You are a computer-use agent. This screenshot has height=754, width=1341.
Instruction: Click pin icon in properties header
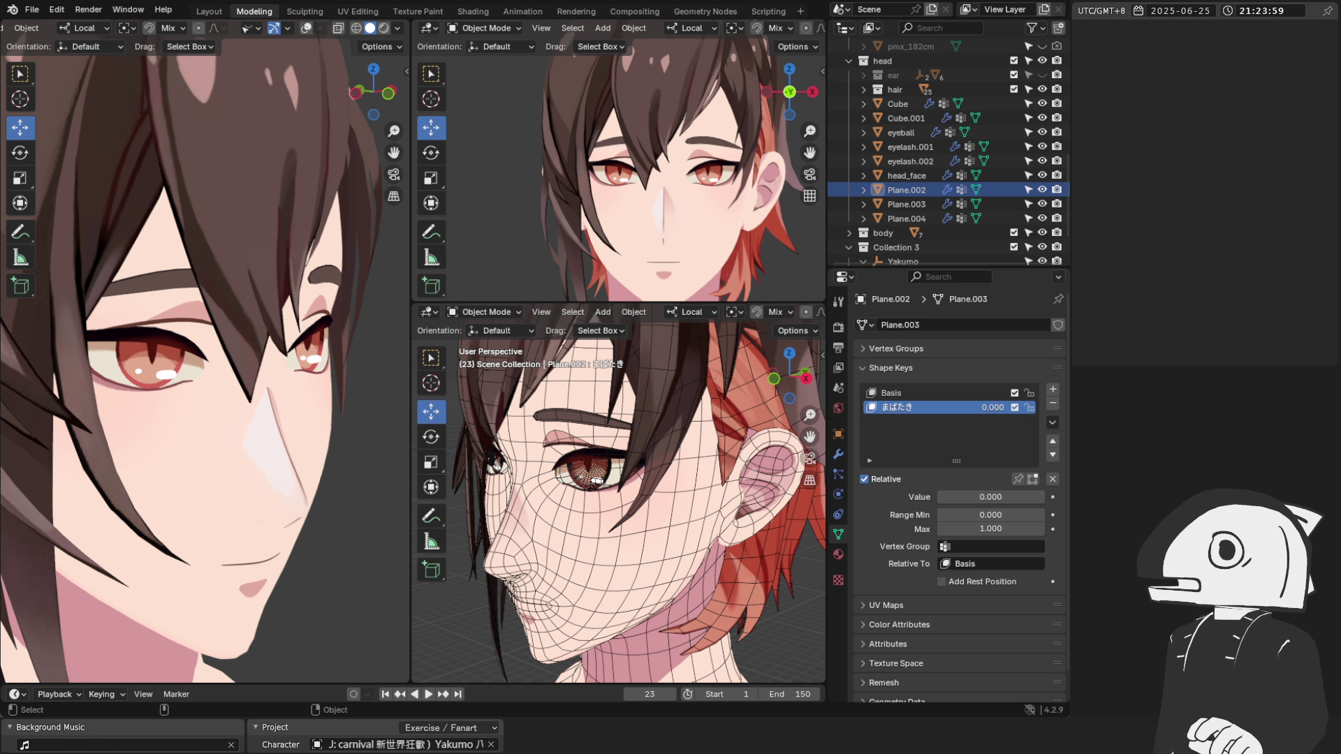click(1058, 299)
